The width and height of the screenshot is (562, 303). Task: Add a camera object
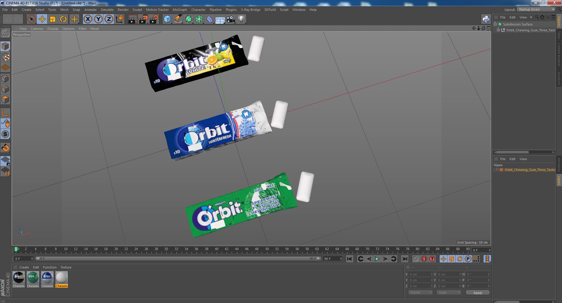tap(231, 19)
